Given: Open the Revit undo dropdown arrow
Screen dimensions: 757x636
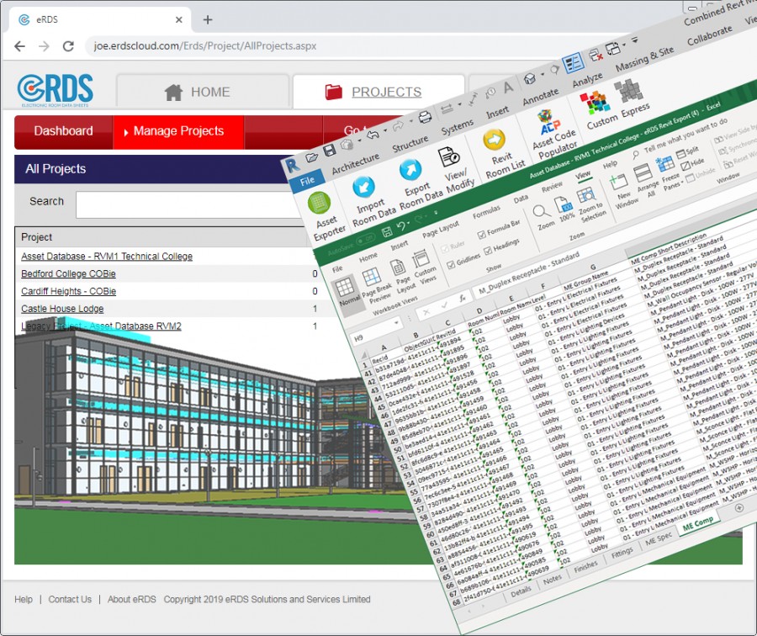Looking at the screenshot, I should coord(384,130).
